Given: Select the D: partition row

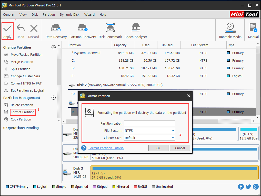Looking at the screenshot, I should pos(162,68).
